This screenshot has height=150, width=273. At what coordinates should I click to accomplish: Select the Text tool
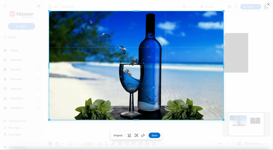tap(106, 143)
